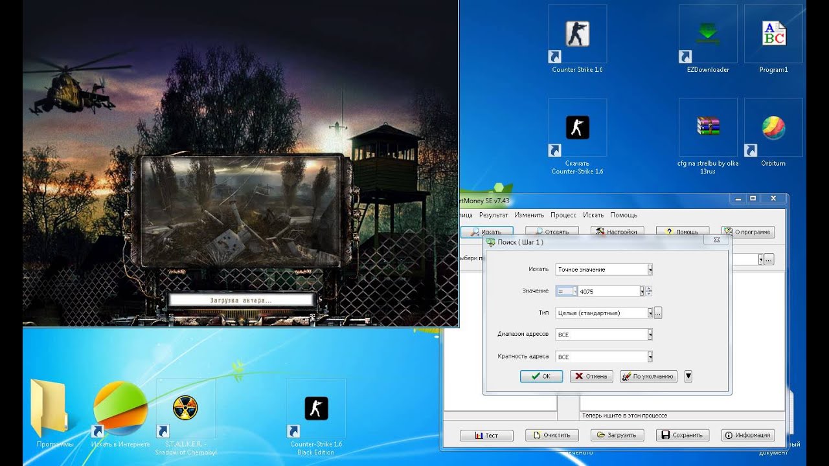Open the EZDownloader desktop icon

point(708,39)
